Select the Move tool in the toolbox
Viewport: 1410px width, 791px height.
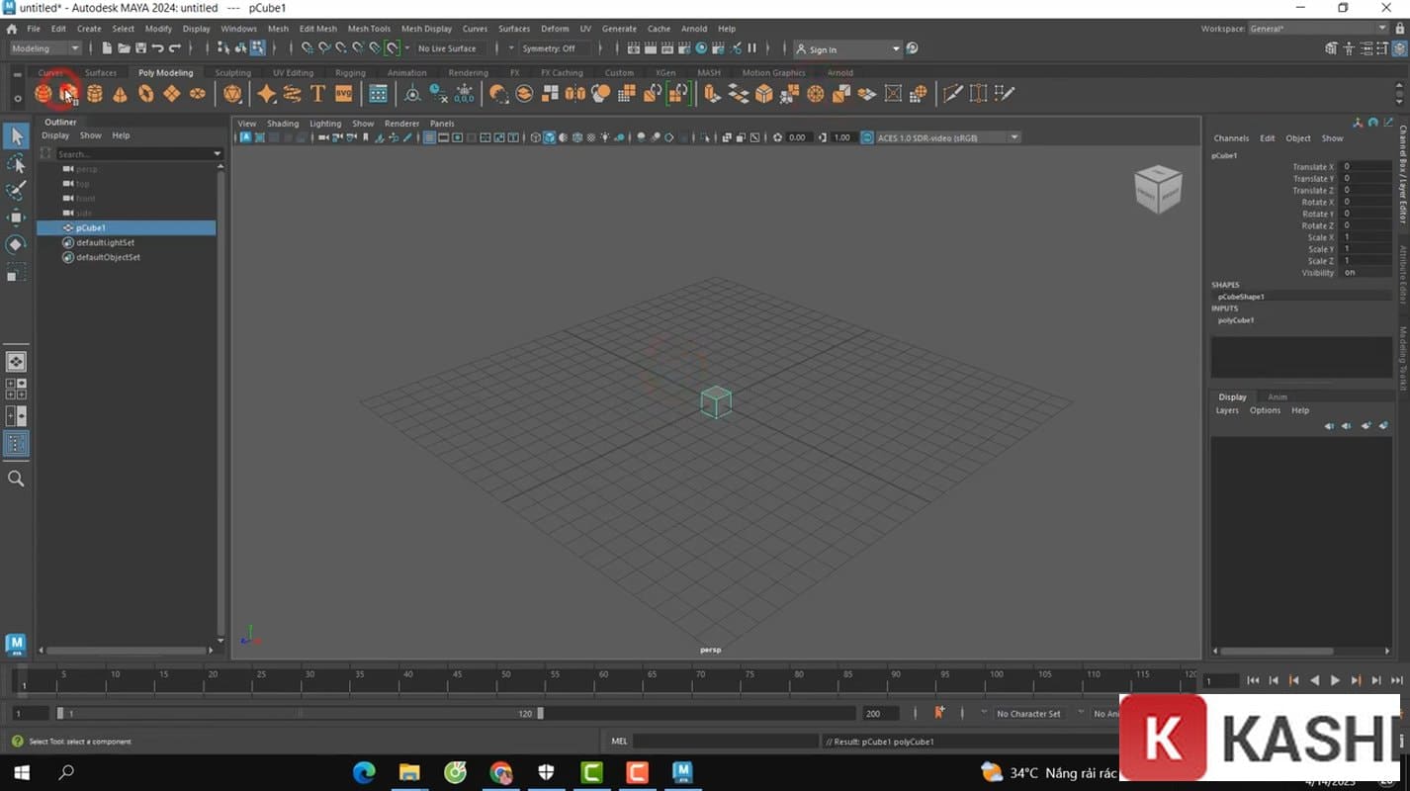[16, 218]
